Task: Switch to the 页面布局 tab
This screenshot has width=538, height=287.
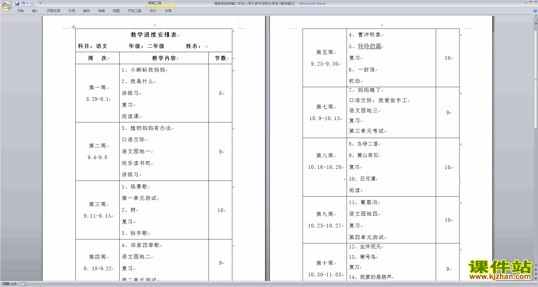Action: click(54, 11)
